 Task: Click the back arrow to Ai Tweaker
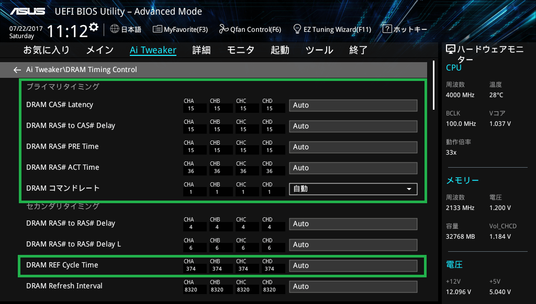point(17,70)
